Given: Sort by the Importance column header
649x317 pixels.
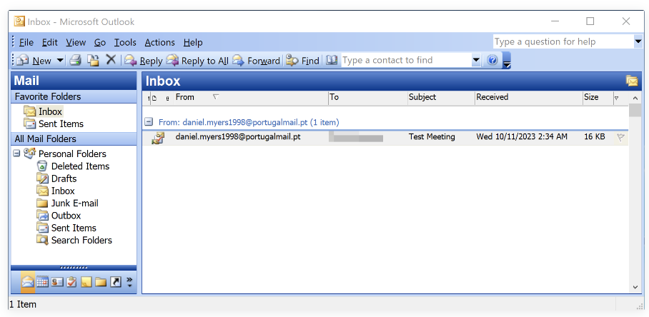Looking at the screenshot, I should pyautogui.click(x=149, y=98).
